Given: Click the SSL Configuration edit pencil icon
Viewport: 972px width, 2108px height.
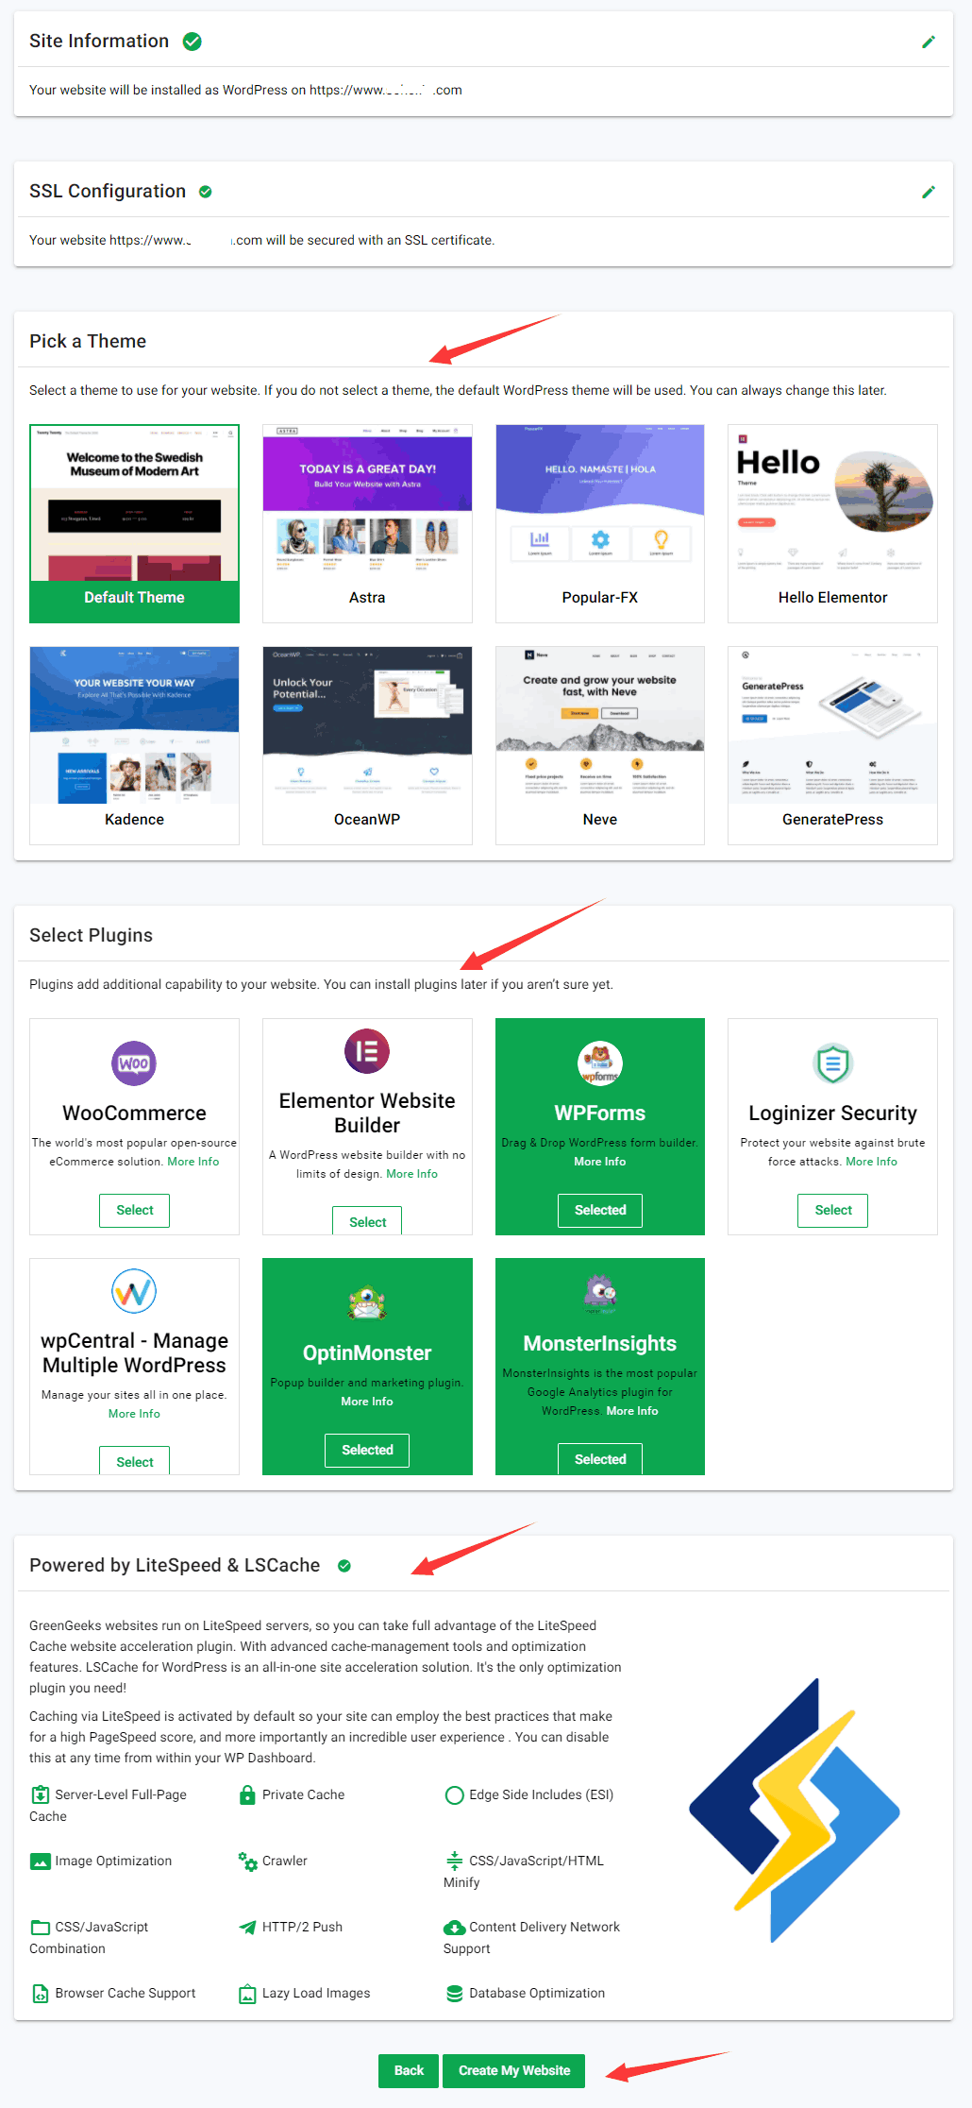Looking at the screenshot, I should pos(928,192).
